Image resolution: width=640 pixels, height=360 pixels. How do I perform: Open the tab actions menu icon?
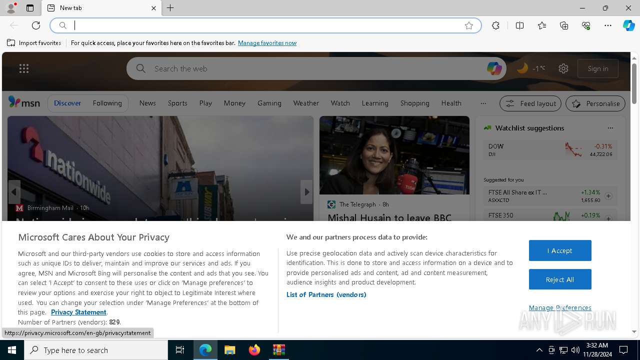[x=30, y=8]
